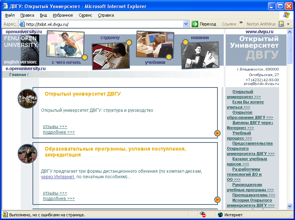Click the reading child photo under студенту

[111, 56]
